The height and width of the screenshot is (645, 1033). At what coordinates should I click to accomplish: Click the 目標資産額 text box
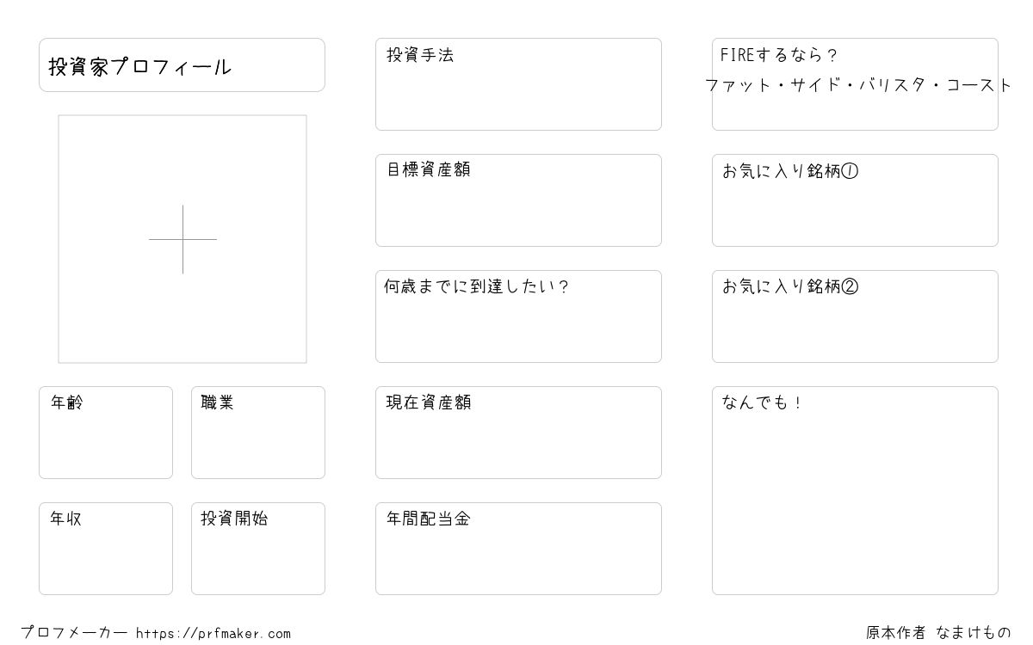click(518, 200)
